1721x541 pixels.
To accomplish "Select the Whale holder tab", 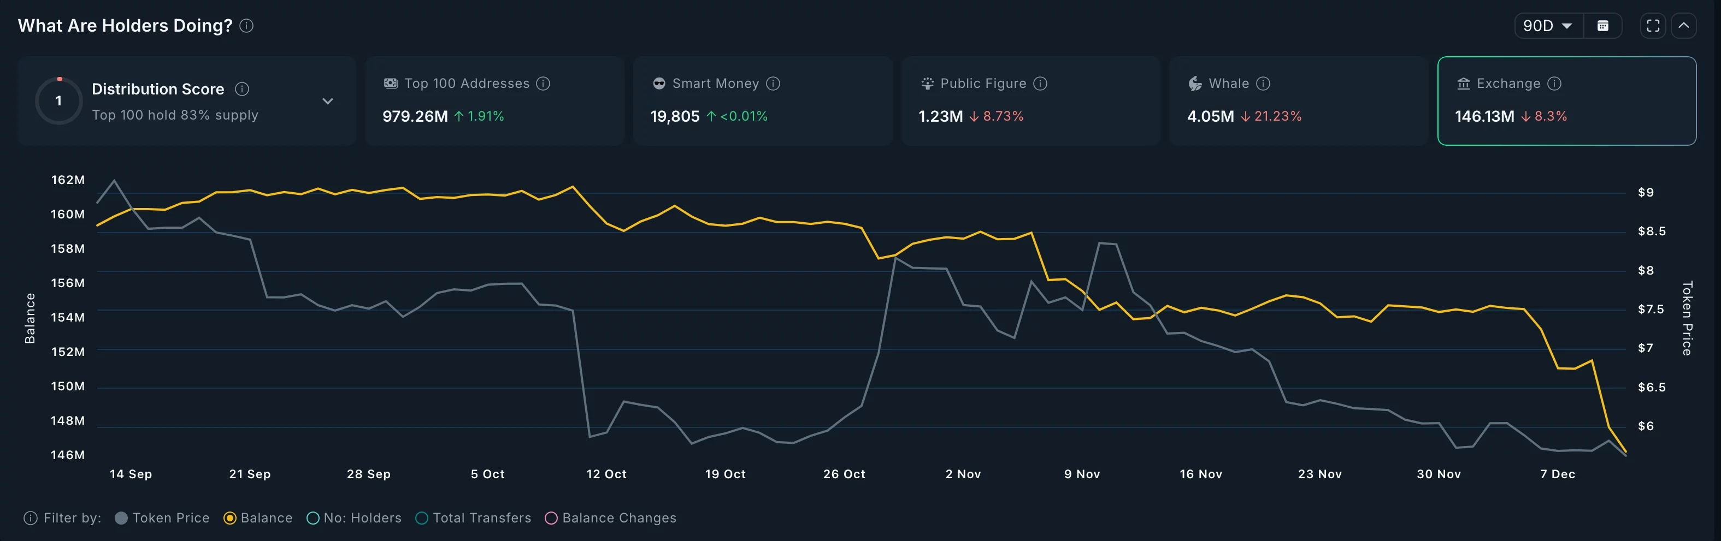I will pyautogui.click(x=1298, y=101).
